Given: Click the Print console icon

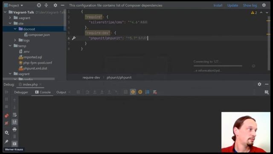Looking at the screenshot, I should click(15, 129).
